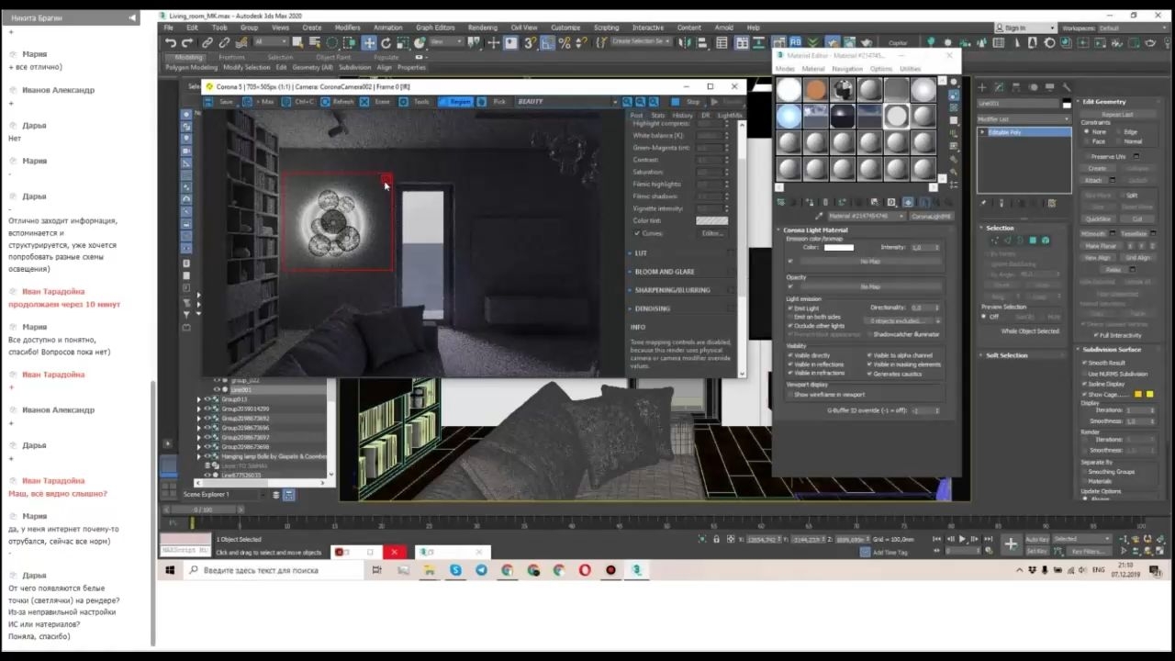Image resolution: width=1175 pixels, height=661 pixels.
Task: Enable Show wireframe in viewport checkbox
Action: point(790,395)
